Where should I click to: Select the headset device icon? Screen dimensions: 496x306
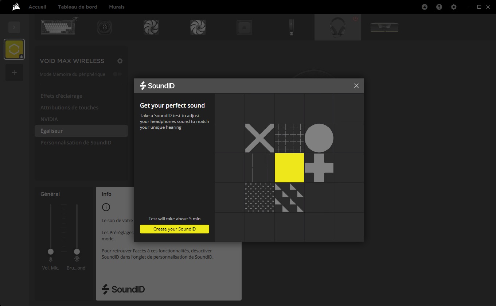pyautogui.click(x=337, y=27)
